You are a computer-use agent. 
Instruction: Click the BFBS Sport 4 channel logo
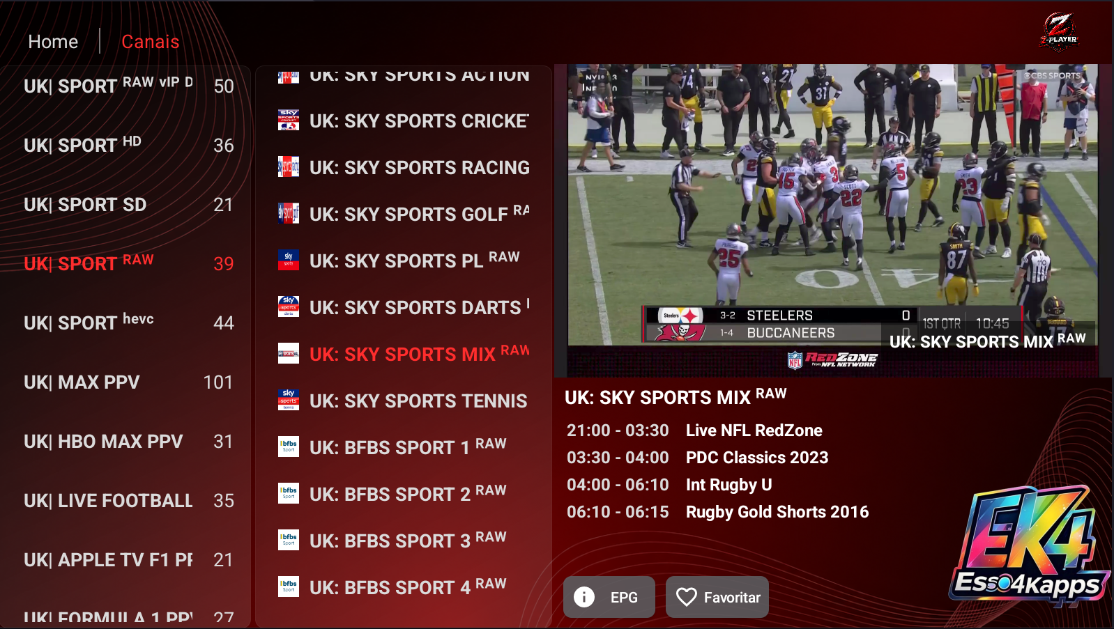pos(289,587)
